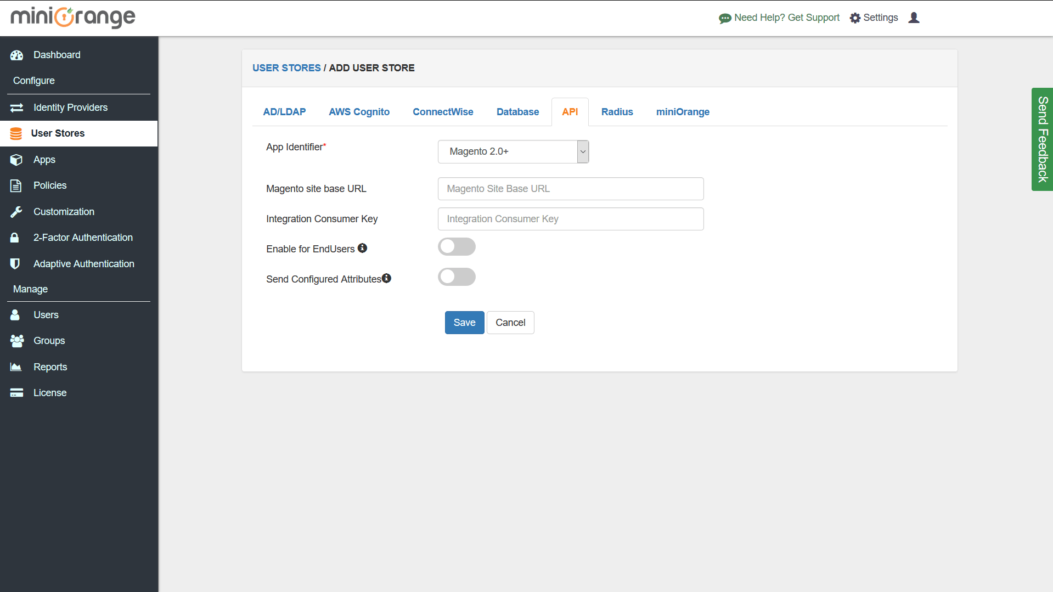
Task: Click the Groups people icon
Action: coord(17,341)
